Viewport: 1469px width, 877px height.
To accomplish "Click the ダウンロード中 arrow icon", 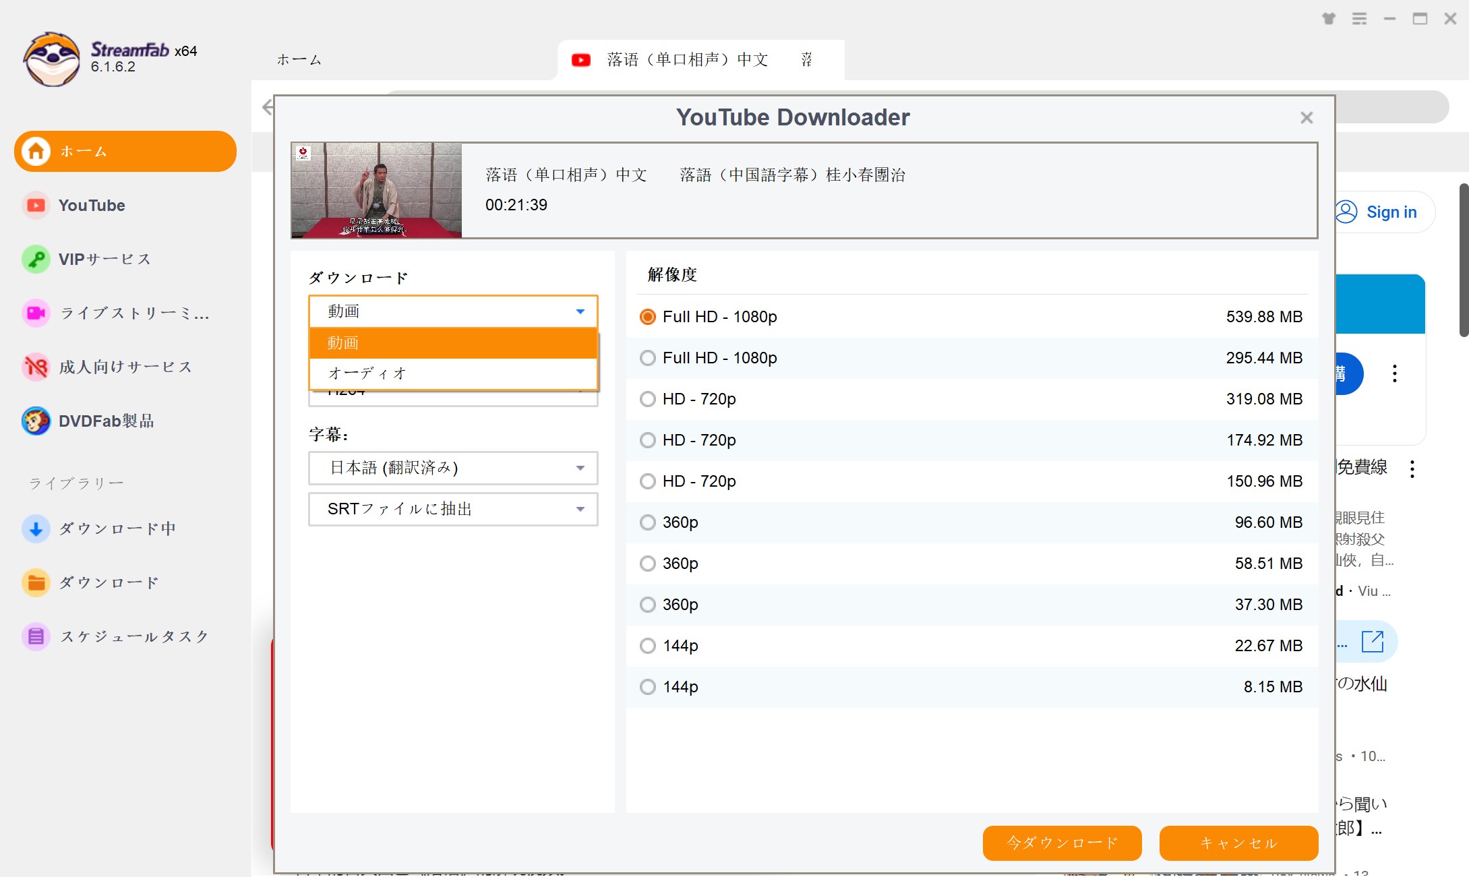I will coord(36,529).
